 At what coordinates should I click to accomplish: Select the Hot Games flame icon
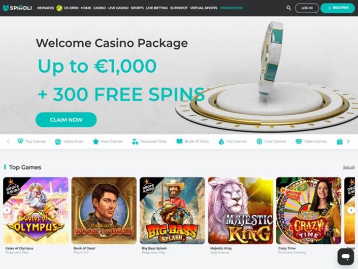pyautogui.click(x=221, y=142)
